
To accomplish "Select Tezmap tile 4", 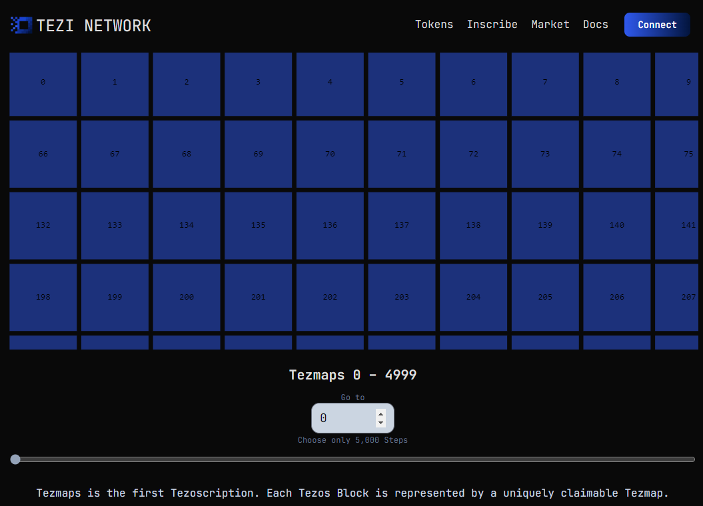I will pos(330,84).
